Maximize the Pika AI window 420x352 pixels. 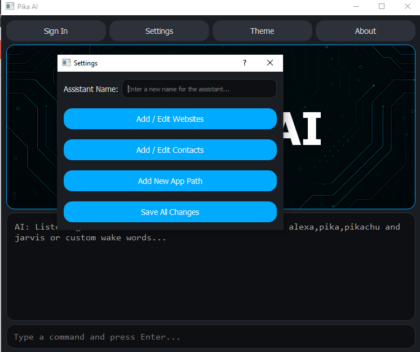(x=382, y=6)
